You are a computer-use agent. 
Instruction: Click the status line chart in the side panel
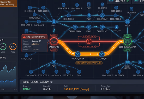point(8,75)
